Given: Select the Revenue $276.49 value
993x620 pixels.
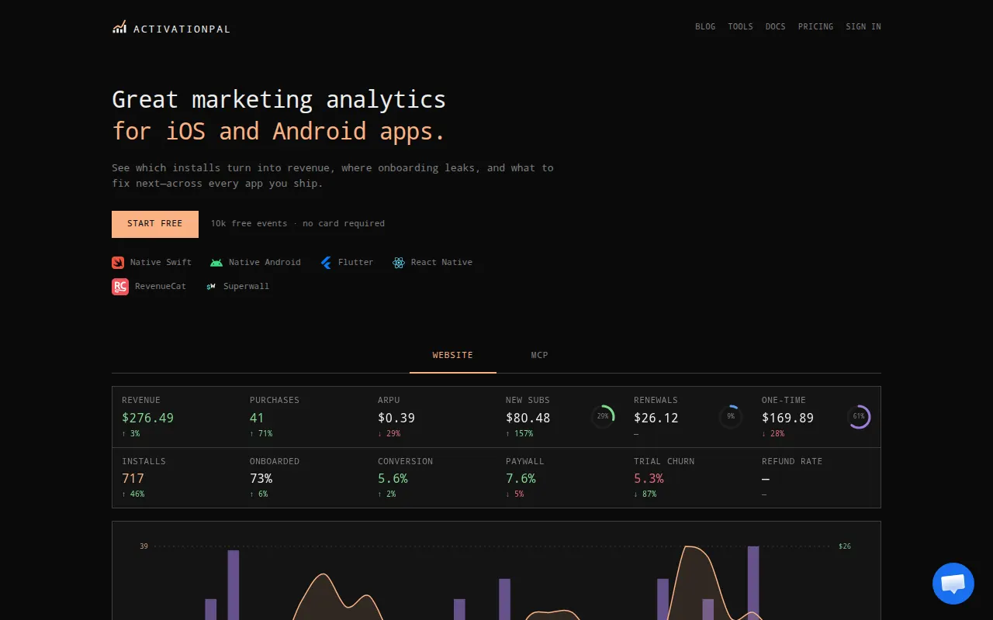Looking at the screenshot, I should 148,418.
